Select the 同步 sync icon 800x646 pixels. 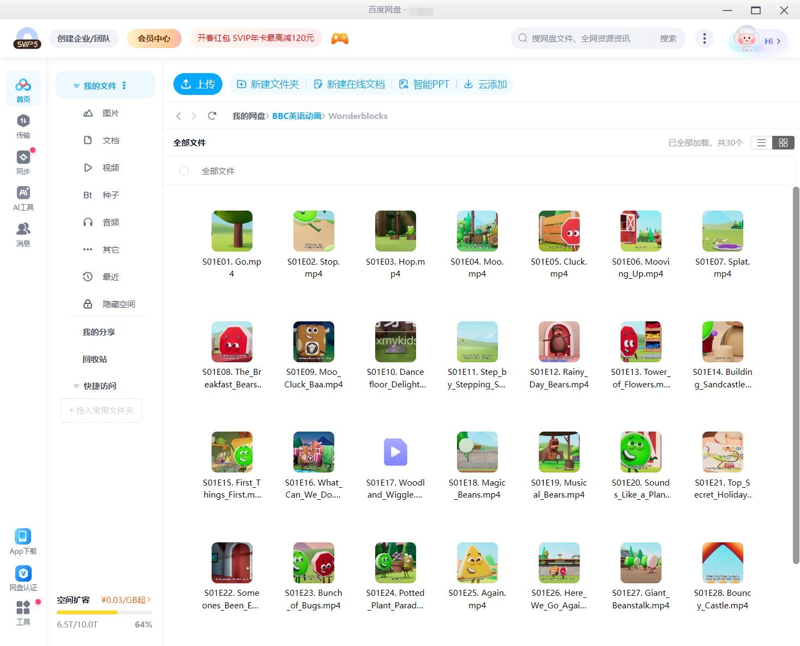tap(23, 161)
